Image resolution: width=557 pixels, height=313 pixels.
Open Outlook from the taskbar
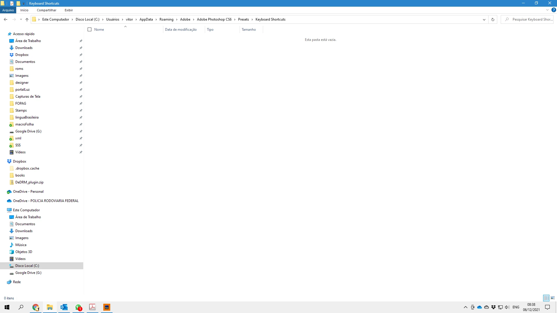tap(64, 307)
